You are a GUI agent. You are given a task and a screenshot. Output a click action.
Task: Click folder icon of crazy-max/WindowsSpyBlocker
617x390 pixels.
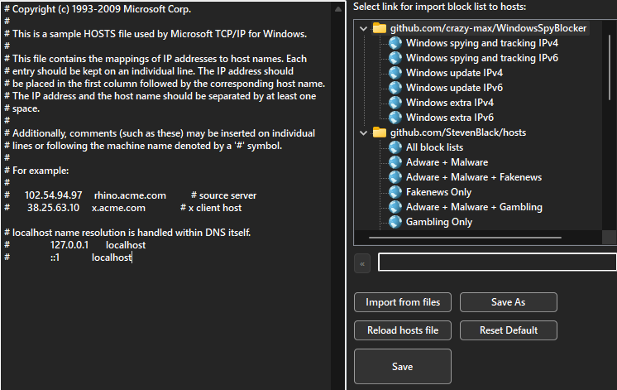click(x=380, y=28)
